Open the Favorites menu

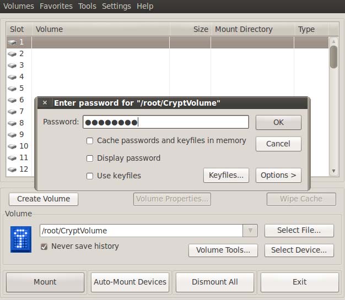pyautogui.click(x=56, y=6)
